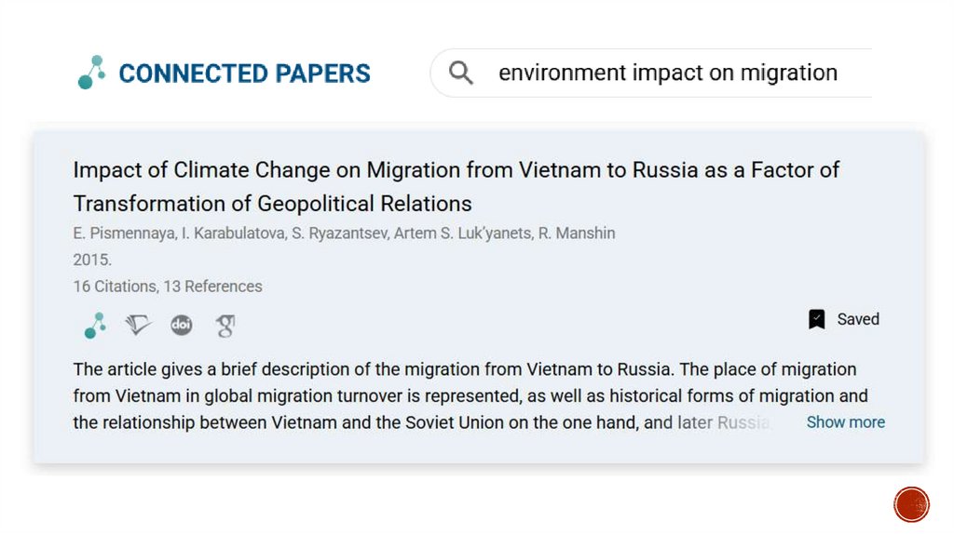Toggle the Saved bookmark icon
This screenshot has width=954, height=534.
pos(817,319)
